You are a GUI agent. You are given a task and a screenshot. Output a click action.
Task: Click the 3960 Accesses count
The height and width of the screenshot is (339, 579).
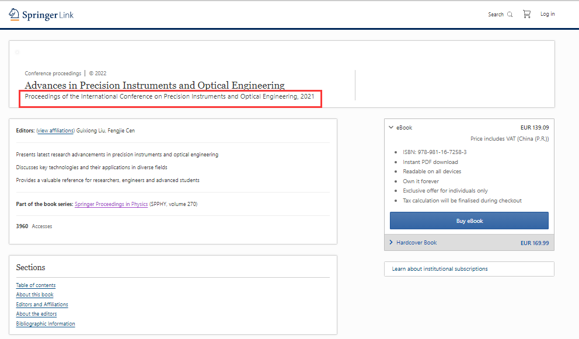(x=34, y=226)
